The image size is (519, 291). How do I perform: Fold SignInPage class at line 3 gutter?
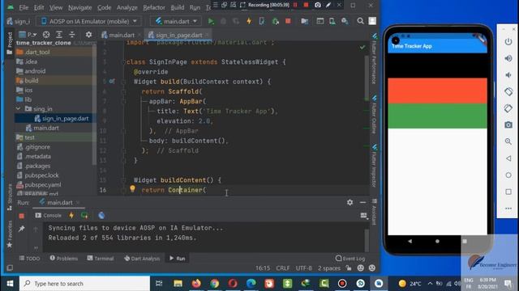point(123,62)
